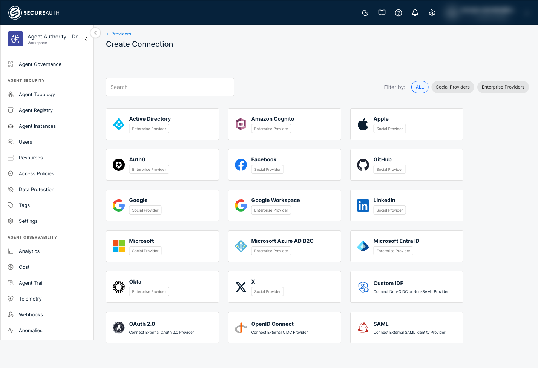Choose the LinkedIn logo
Image resolution: width=538 pixels, height=368 pixels.
click(363, 205)
